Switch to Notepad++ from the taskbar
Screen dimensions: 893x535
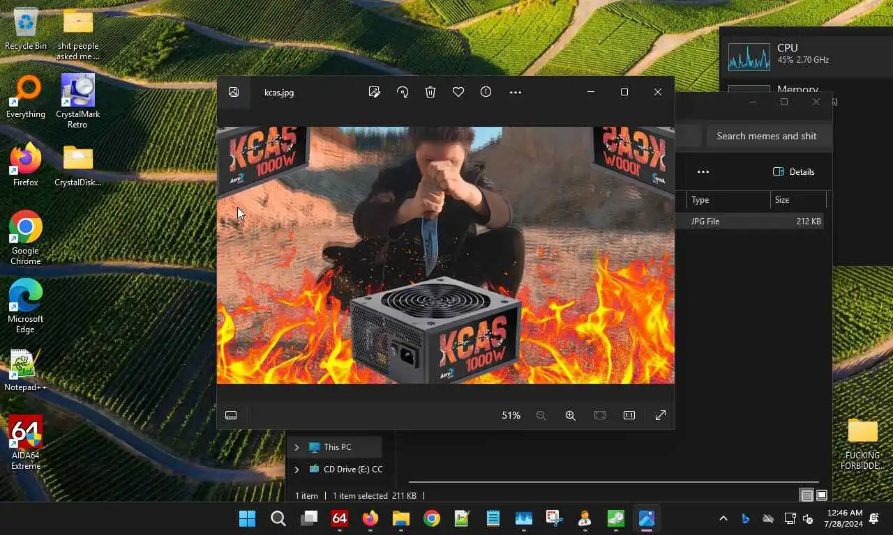[x=463, y=518]
